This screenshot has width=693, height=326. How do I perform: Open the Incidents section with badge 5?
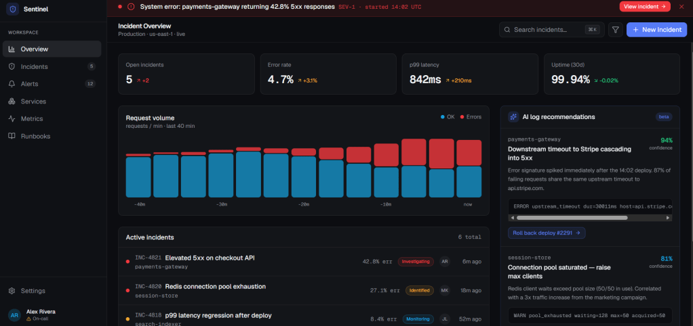(x=52, y=66)
